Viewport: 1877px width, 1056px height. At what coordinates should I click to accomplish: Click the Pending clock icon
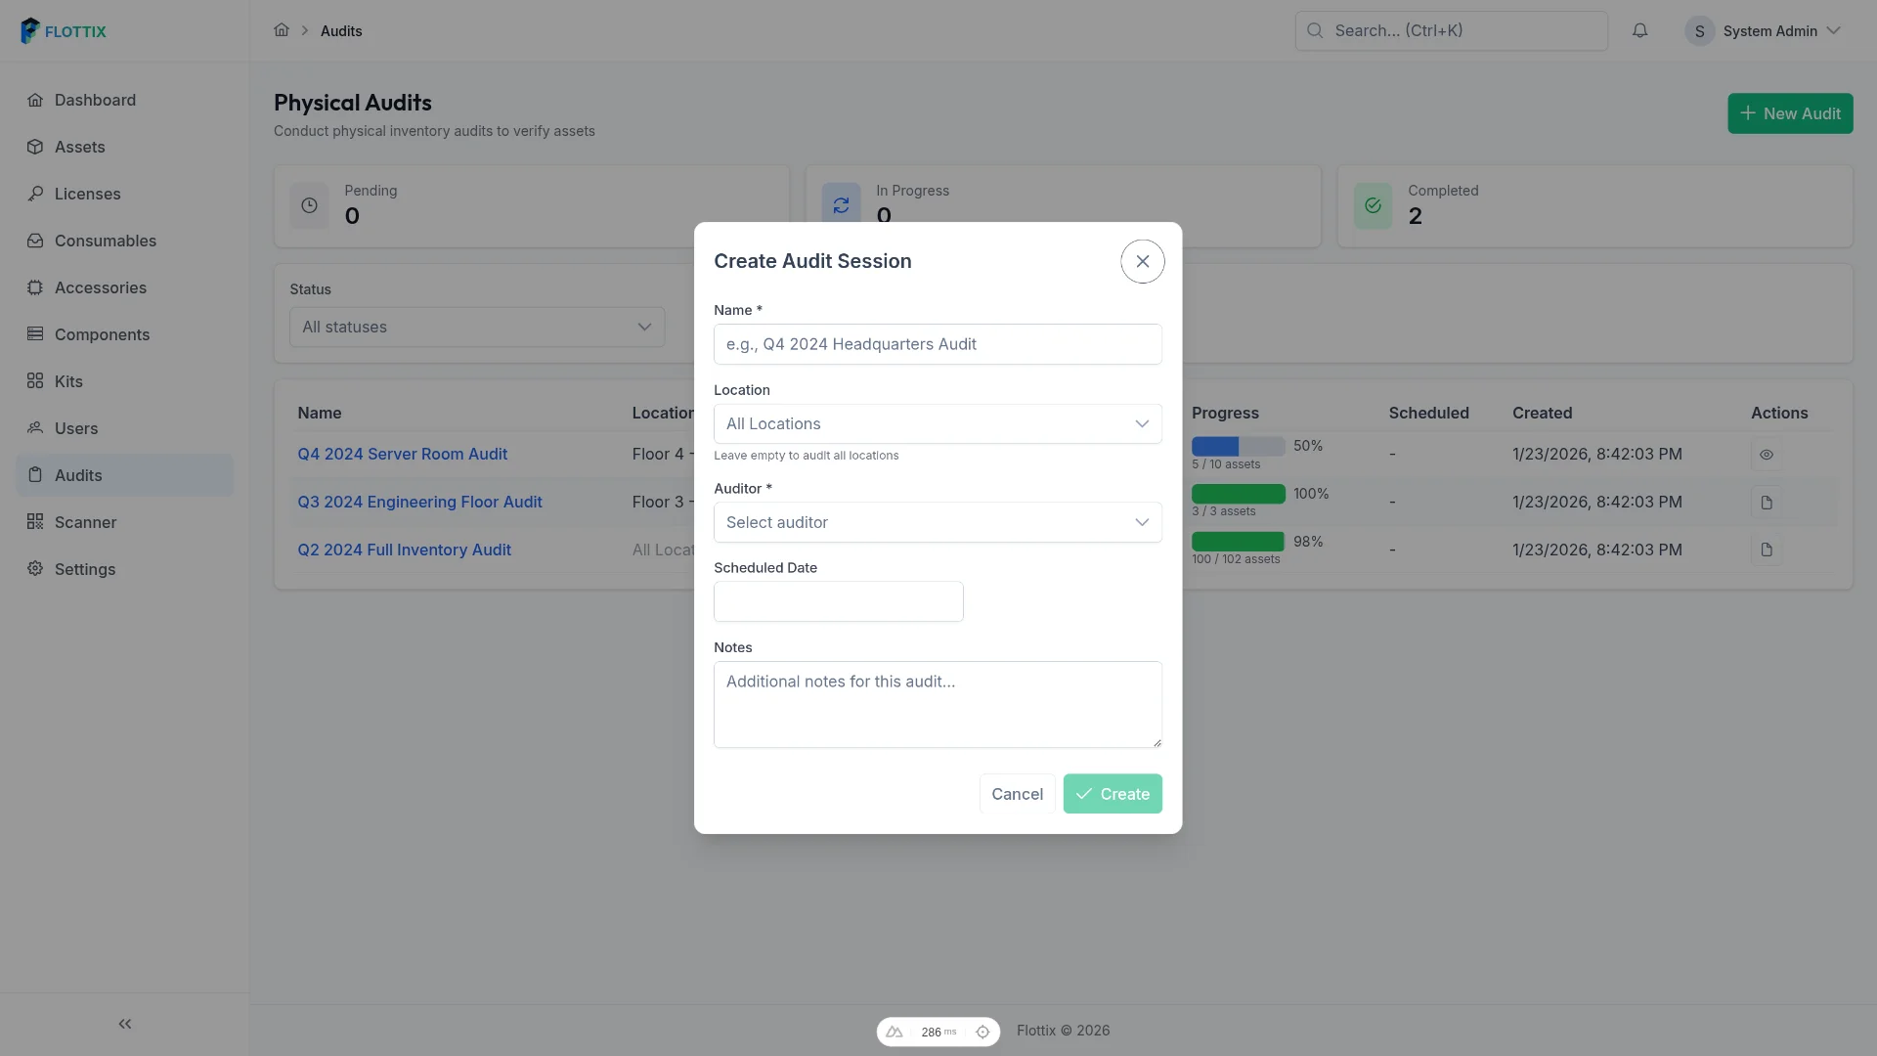point(309,205)
